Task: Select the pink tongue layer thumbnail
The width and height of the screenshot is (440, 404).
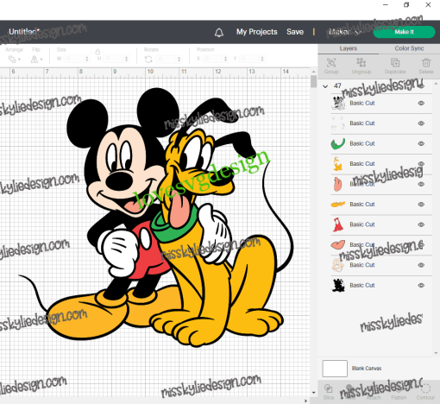Action: (x=337, y=184)
